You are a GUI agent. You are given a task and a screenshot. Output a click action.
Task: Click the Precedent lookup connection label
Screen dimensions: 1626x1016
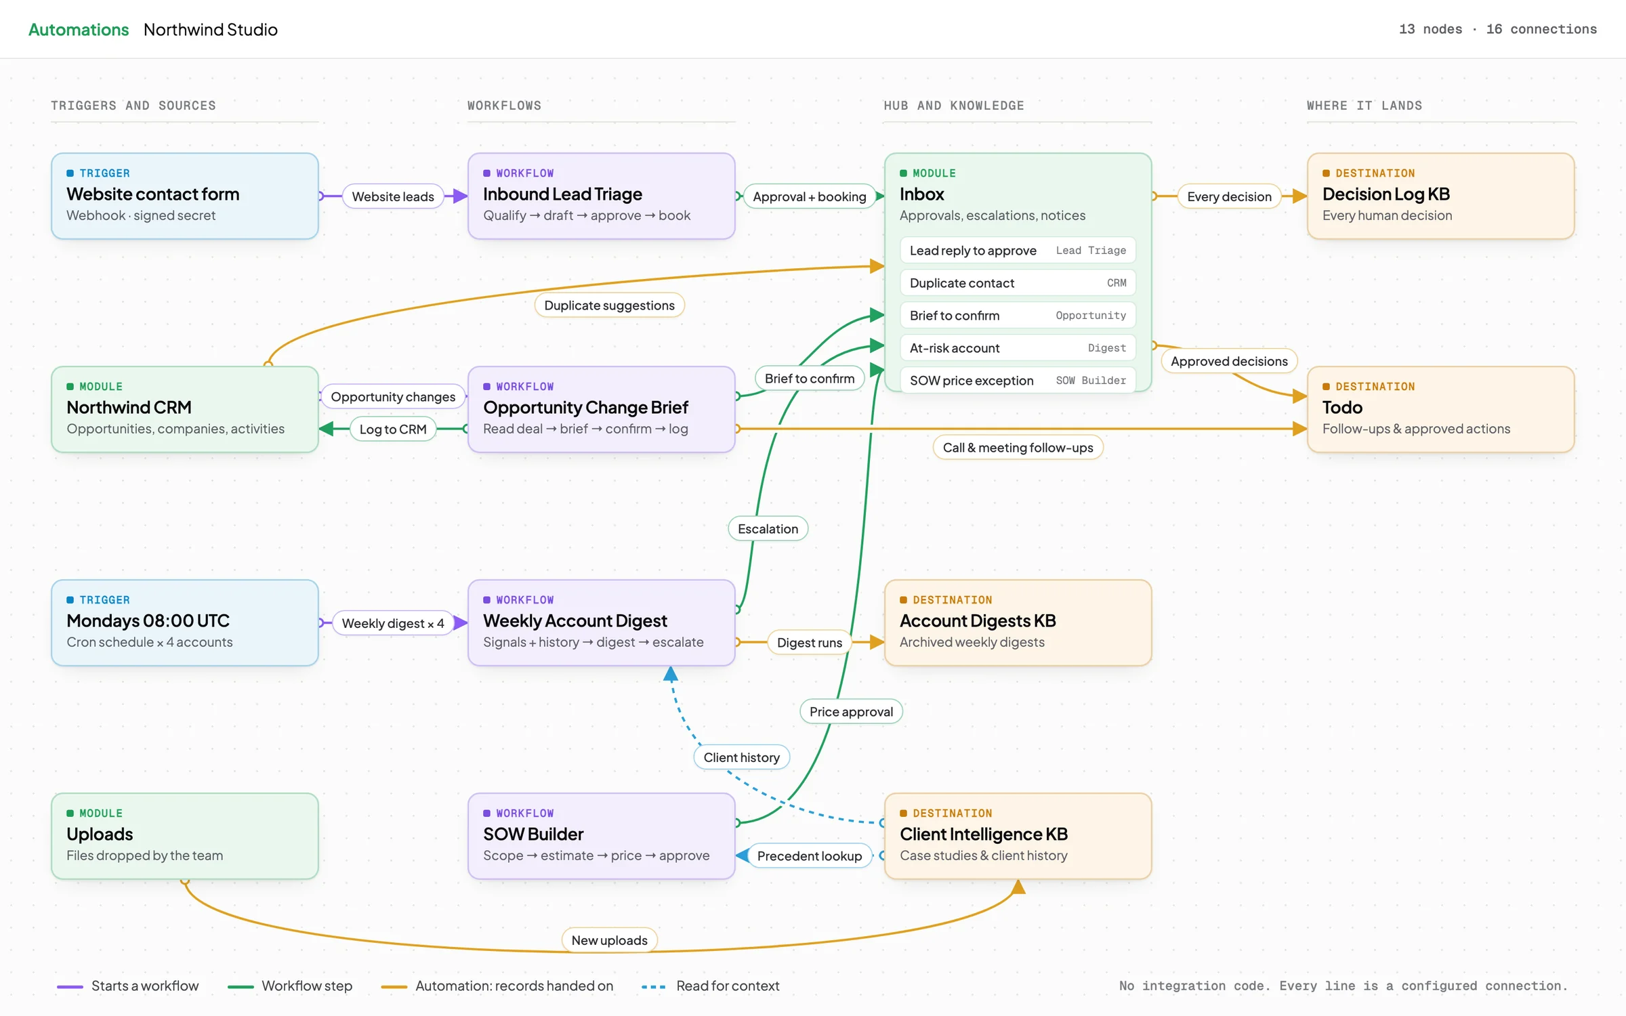click(x=810, y=856)
